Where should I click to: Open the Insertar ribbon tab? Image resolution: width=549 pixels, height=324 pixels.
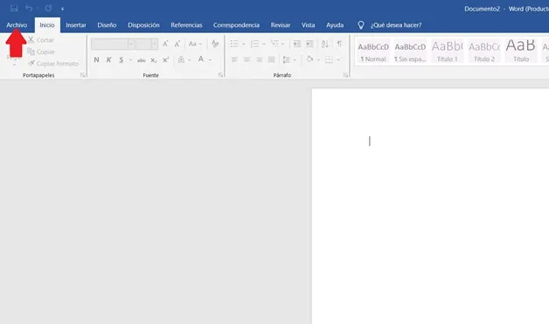(76, 25)
